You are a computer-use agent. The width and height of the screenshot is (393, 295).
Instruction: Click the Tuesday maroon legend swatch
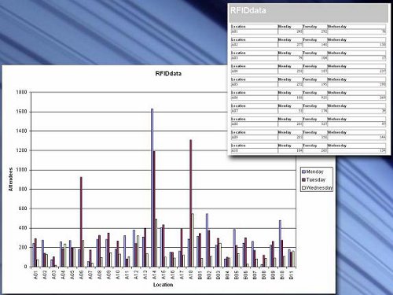[x=304, y=180]
